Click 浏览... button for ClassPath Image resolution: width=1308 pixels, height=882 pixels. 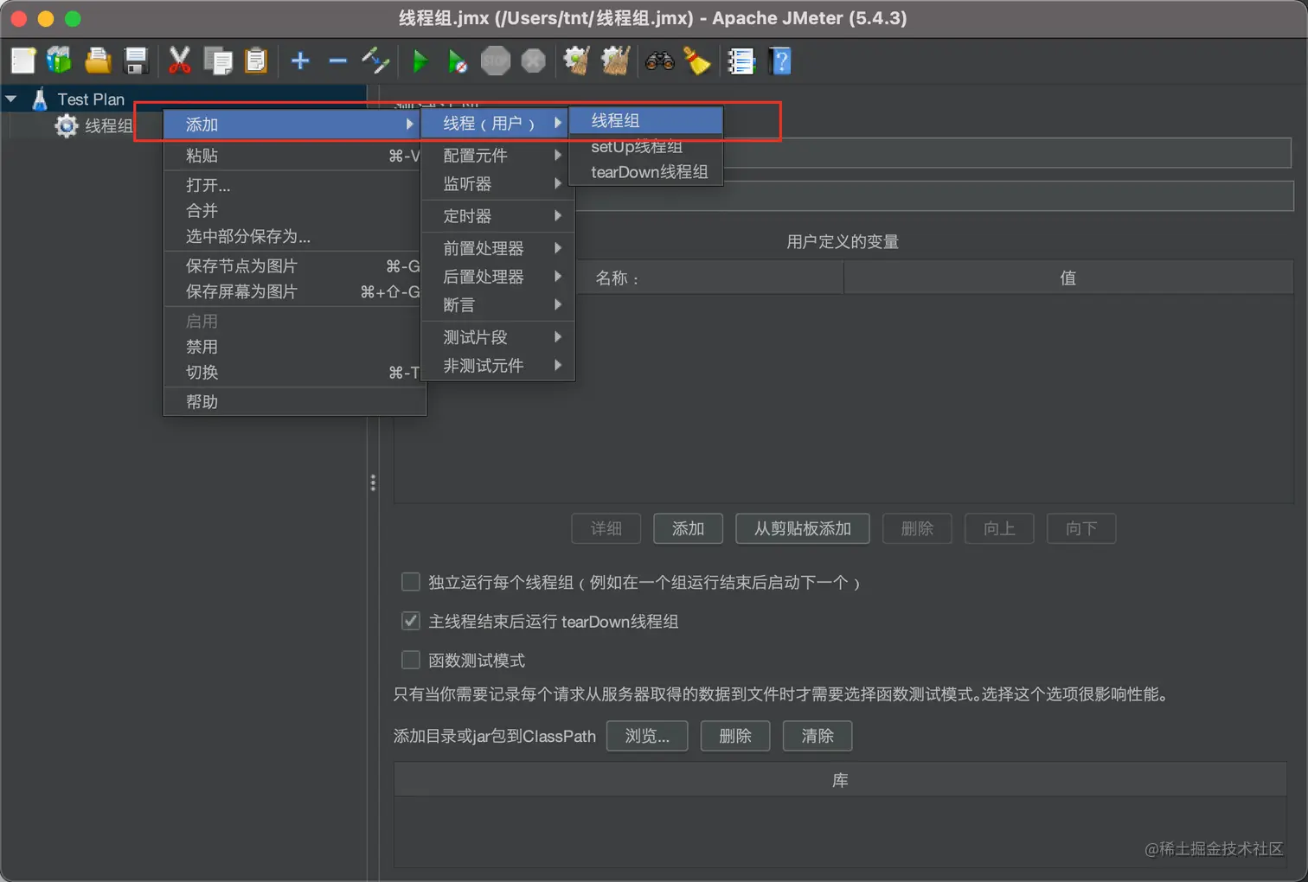647,736
